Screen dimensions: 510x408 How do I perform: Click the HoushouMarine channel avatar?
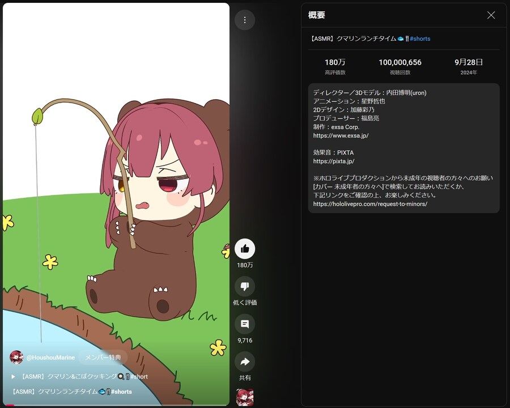(x=16, y=357)
